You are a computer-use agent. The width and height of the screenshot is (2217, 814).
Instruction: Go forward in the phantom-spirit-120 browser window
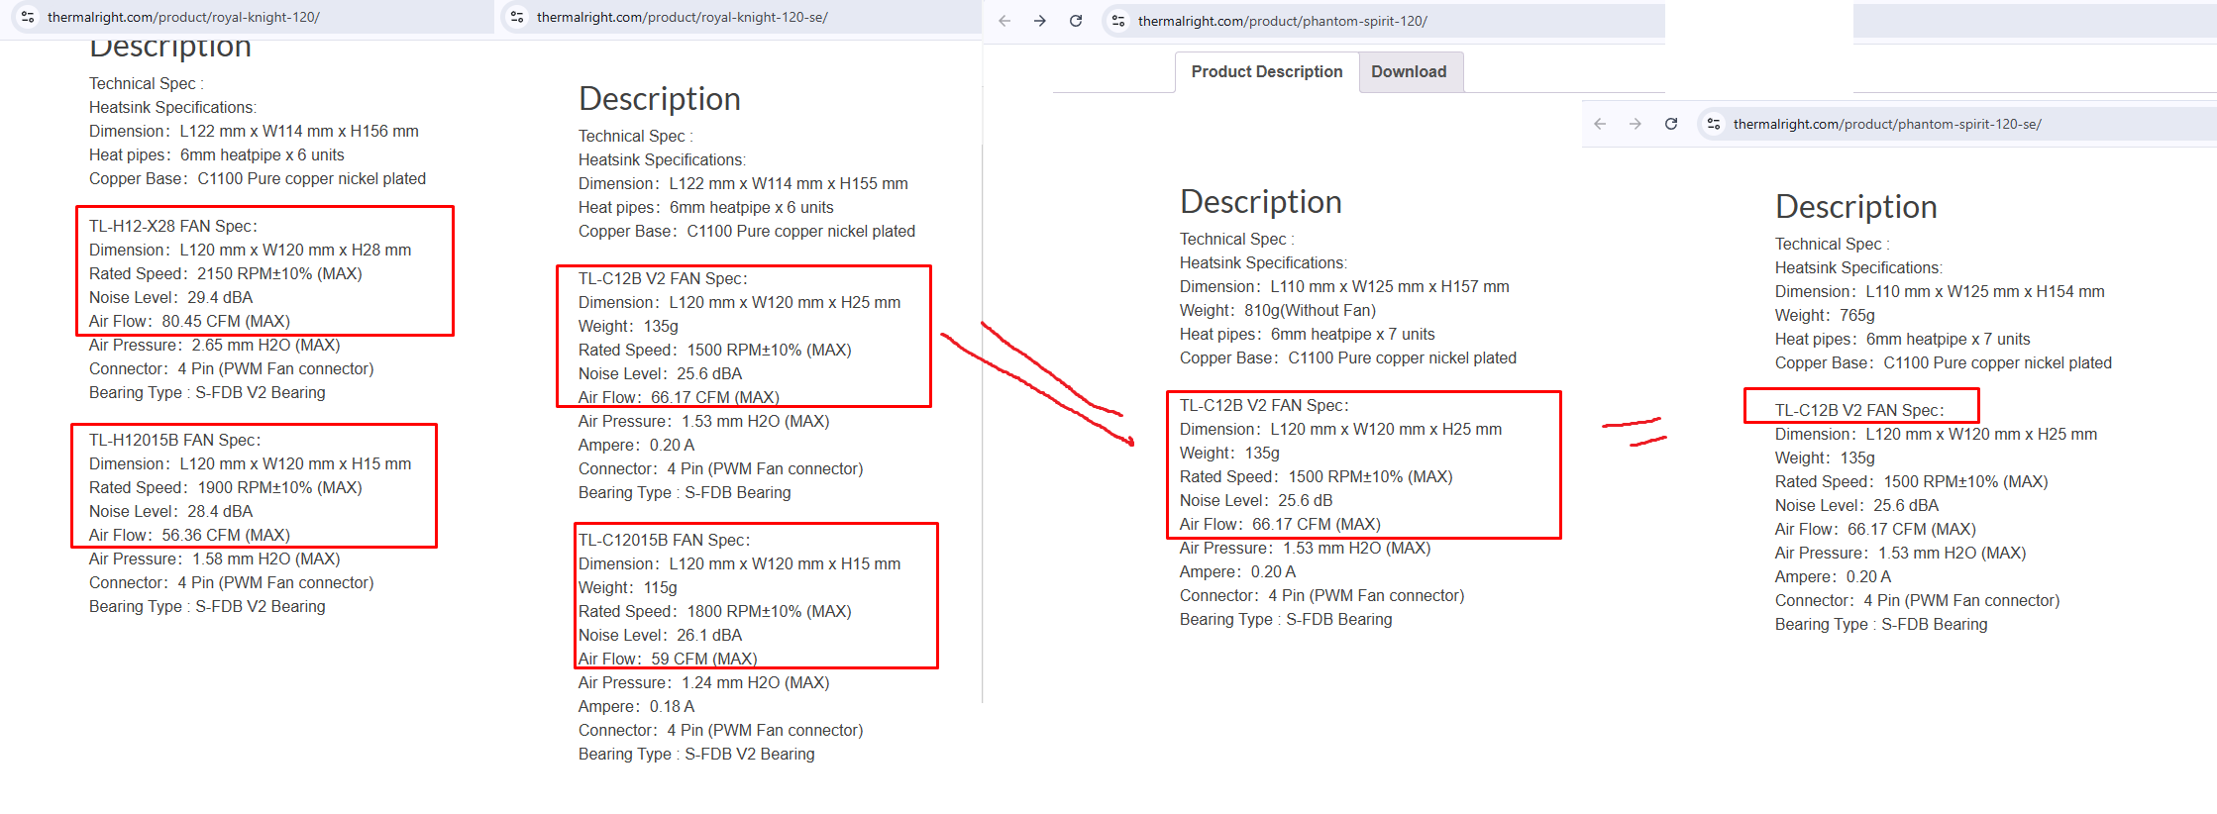coord(1040,21)
